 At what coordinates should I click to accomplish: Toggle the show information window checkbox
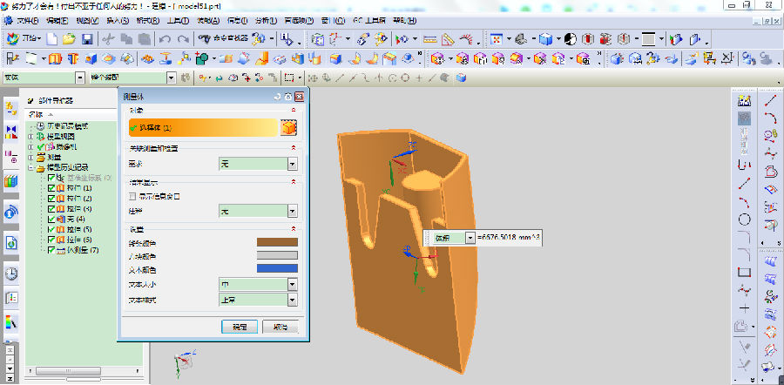132,196
